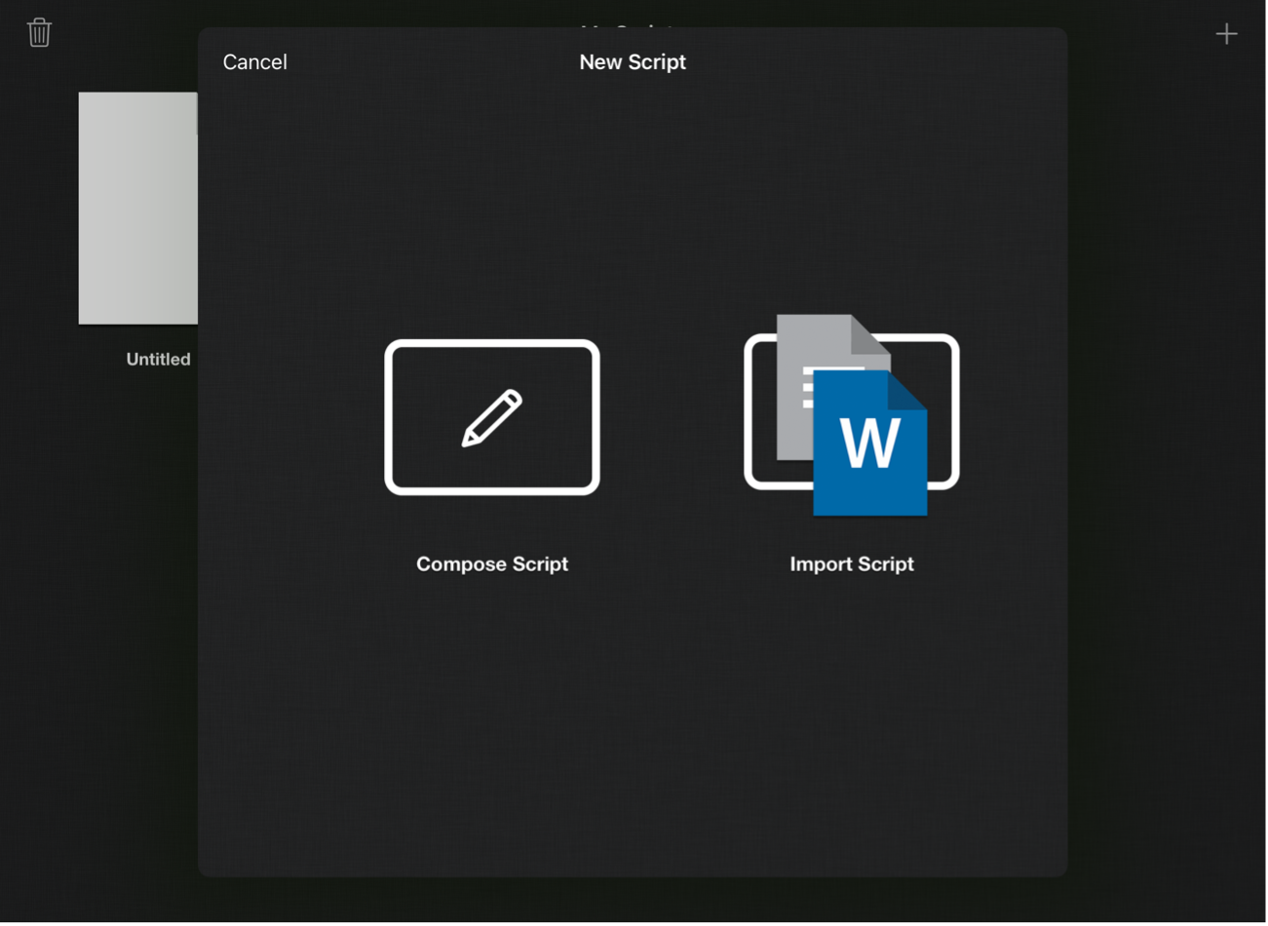Click the dimmed backdrop right of the dialog
Image resolution: width=1268 pixels, height=926 pixels.
1168,487
